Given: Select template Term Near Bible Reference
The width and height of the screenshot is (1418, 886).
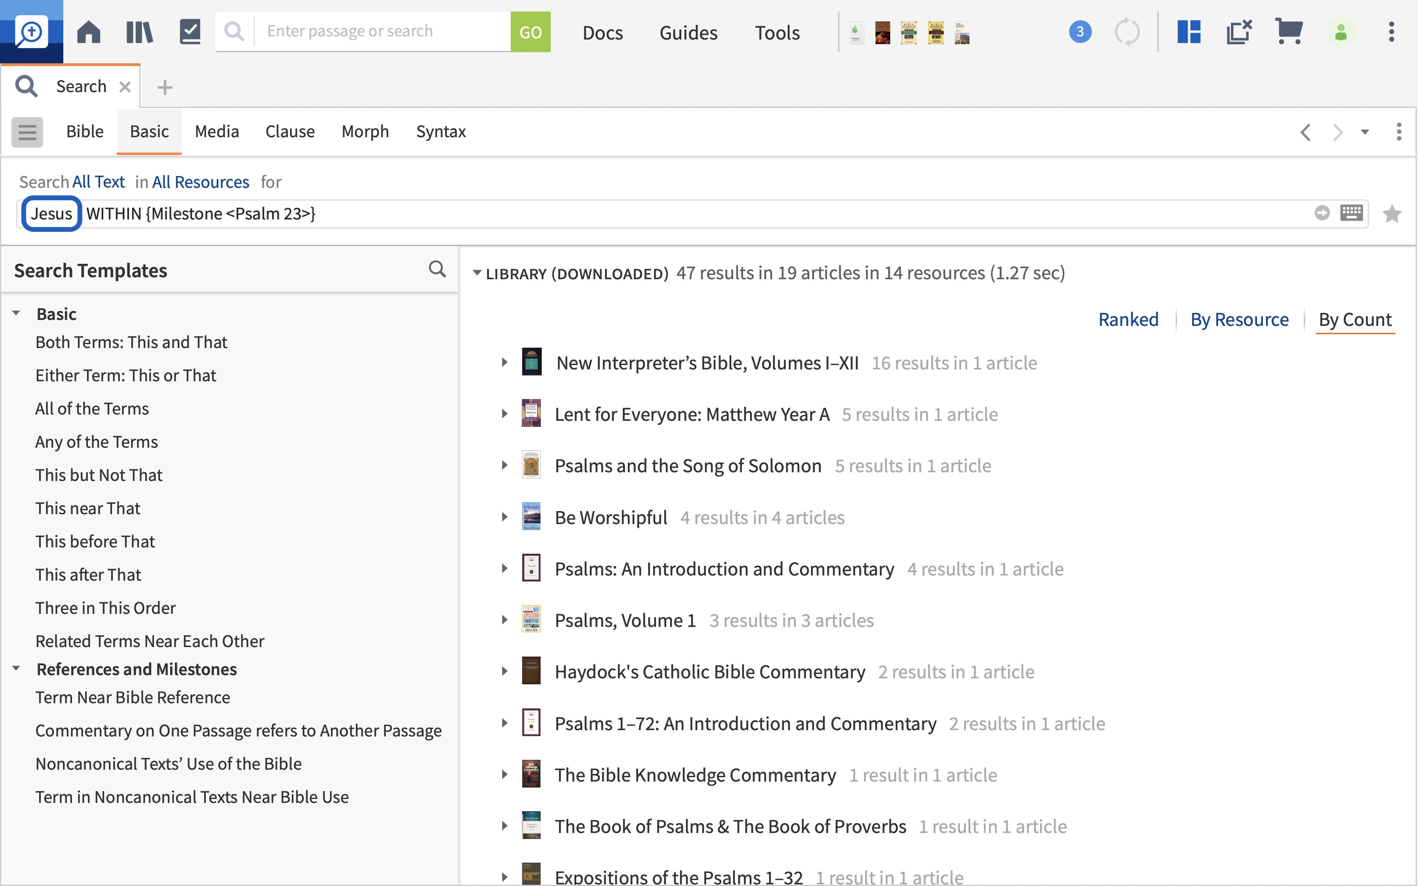Looking at the screenshot, I should tap(133, 697).
